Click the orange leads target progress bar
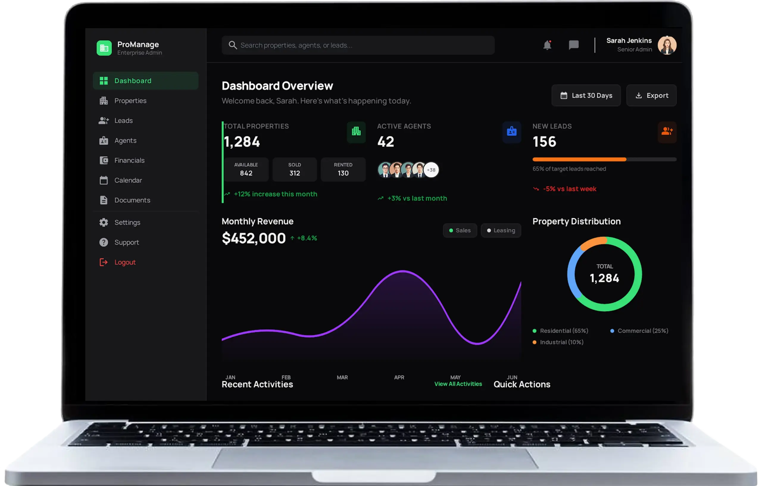The height and width of the screenshot is (486, 762). click(579, 160)
